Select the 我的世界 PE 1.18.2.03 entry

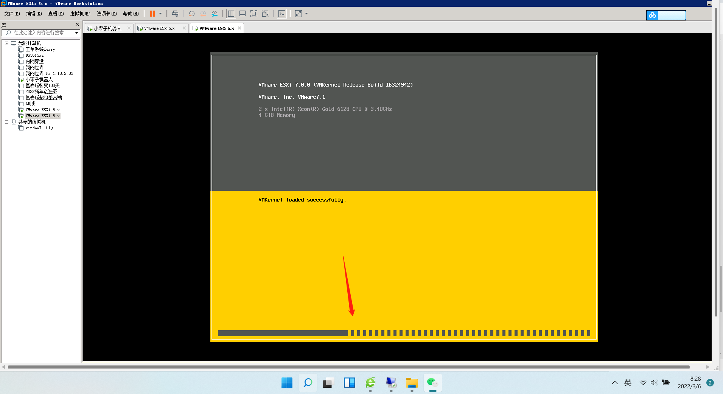tap(49, 73)
